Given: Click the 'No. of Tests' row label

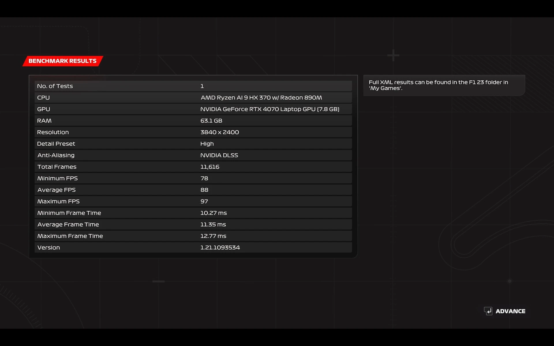Looking at the screenshot, I should pyautogui.click(x=55, y=86).
